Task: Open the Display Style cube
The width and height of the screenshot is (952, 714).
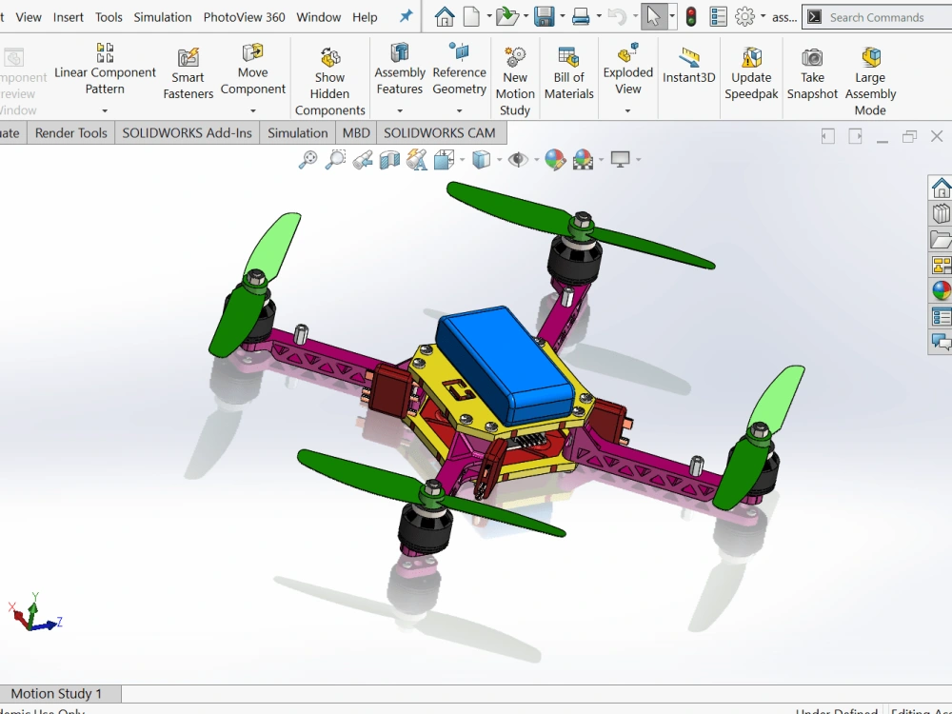Action: pos(481,160)
